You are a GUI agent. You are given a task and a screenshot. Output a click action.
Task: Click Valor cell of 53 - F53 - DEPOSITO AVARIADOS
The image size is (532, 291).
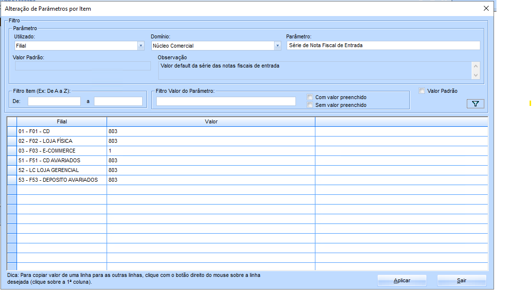211,180
